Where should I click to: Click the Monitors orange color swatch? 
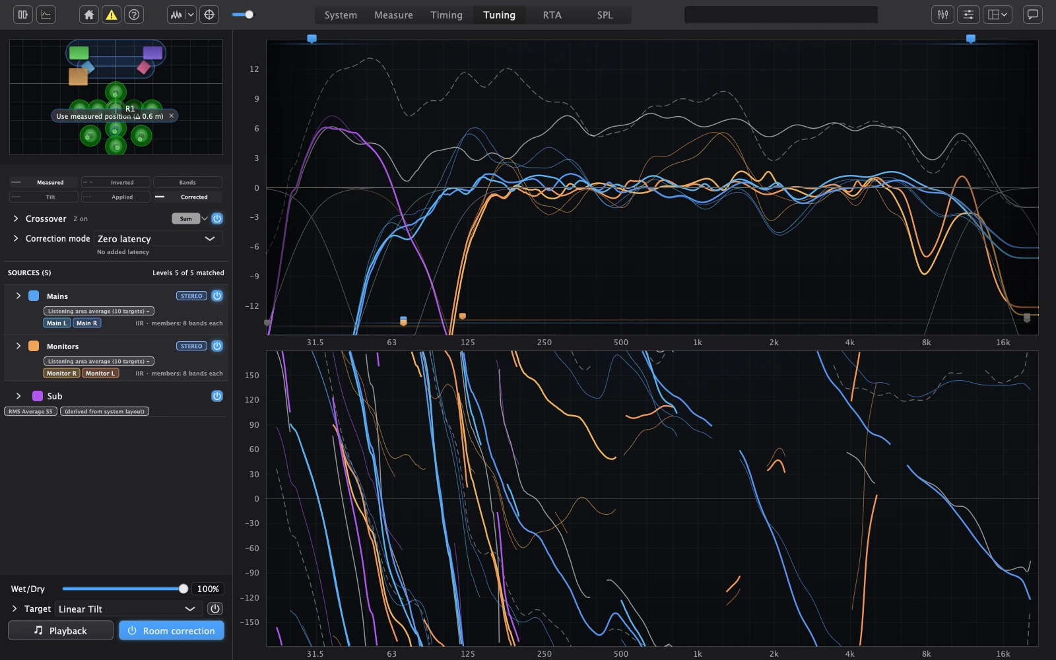click(34, 346)
